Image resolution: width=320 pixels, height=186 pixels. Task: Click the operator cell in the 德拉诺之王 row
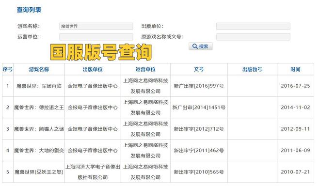pos(145,107)
